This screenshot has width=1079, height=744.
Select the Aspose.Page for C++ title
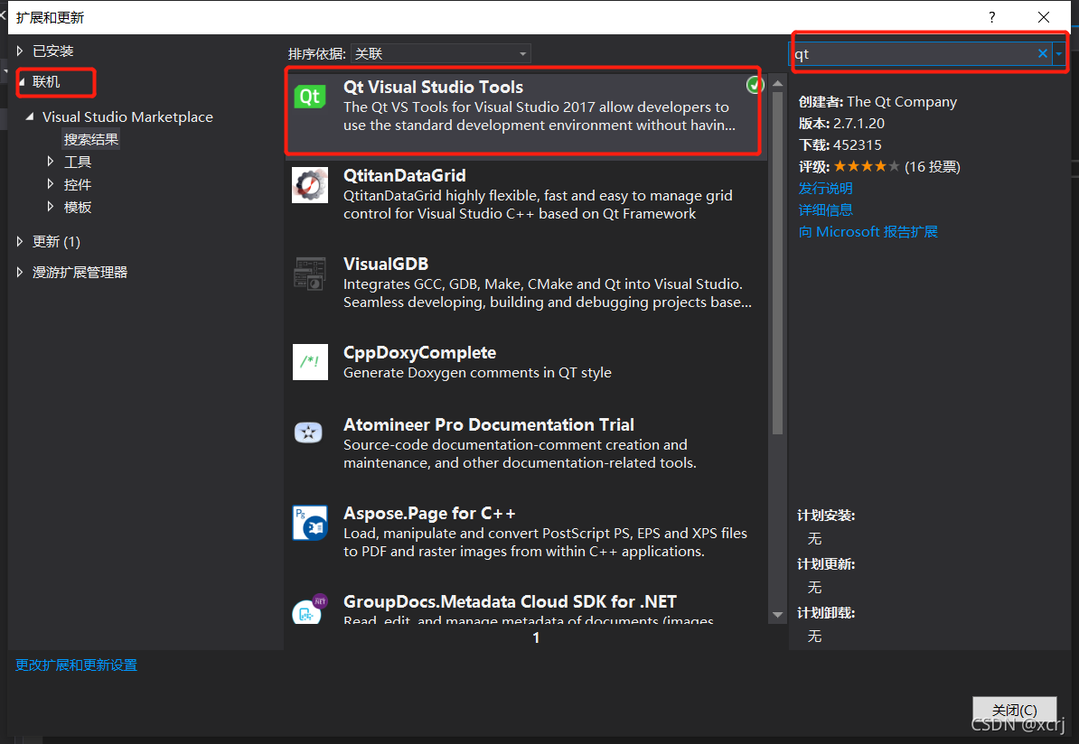coord(429,514)
